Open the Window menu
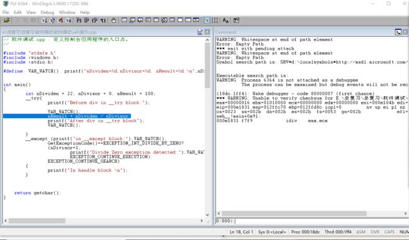The image size is (409, 240). (67, 12)
